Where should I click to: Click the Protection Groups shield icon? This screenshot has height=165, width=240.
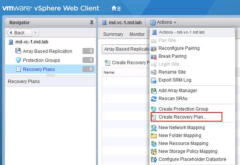[x=18, y=60]
